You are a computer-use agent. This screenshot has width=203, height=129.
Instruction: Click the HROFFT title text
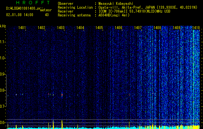click(33, 3)
